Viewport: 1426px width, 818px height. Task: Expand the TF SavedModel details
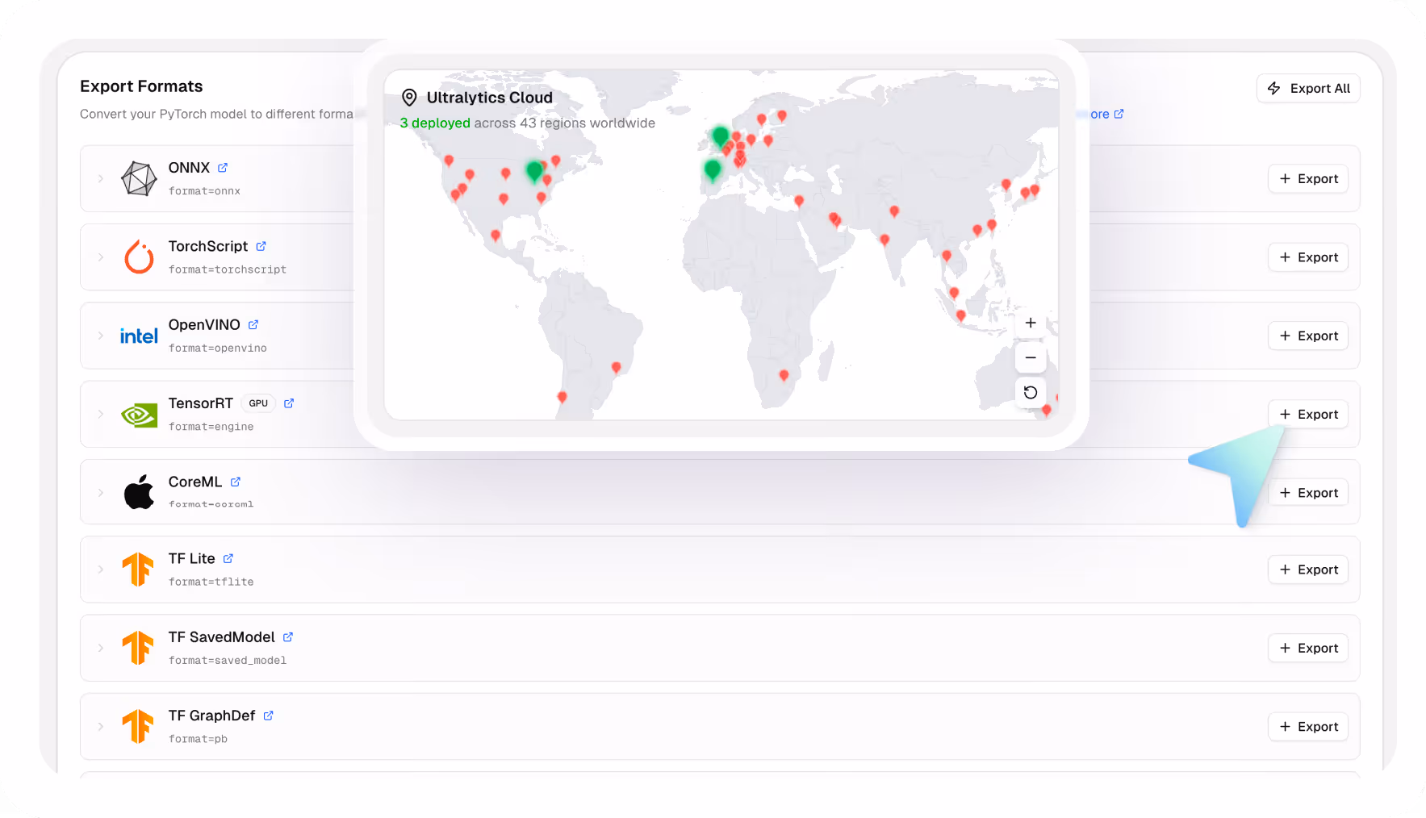point(100,648)
